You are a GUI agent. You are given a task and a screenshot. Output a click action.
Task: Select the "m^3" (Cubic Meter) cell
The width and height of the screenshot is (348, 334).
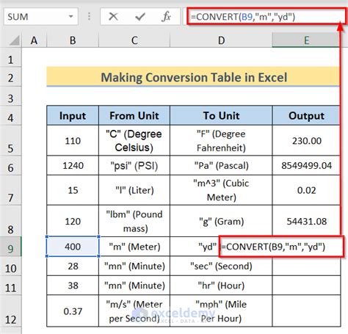(221, 190)
